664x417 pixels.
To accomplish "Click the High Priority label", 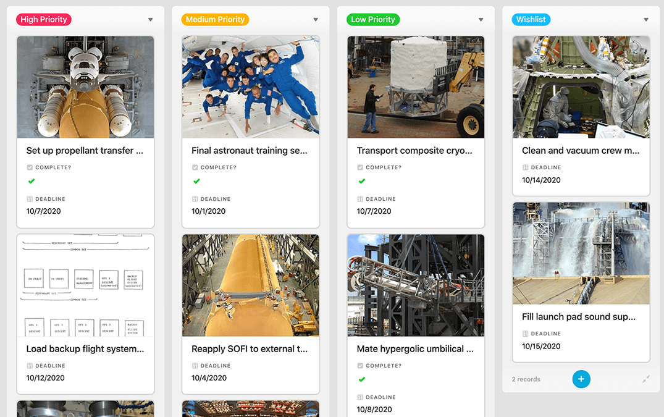I will 44,20.
